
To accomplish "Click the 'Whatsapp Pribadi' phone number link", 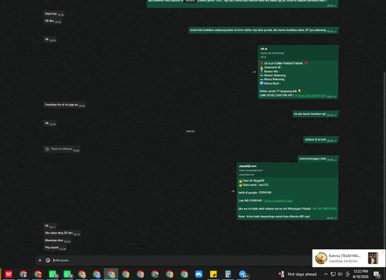I will point(324,208).
